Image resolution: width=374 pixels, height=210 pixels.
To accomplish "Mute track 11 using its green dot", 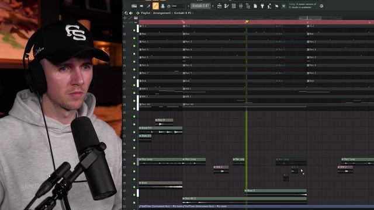I will [x=134, y=46].
